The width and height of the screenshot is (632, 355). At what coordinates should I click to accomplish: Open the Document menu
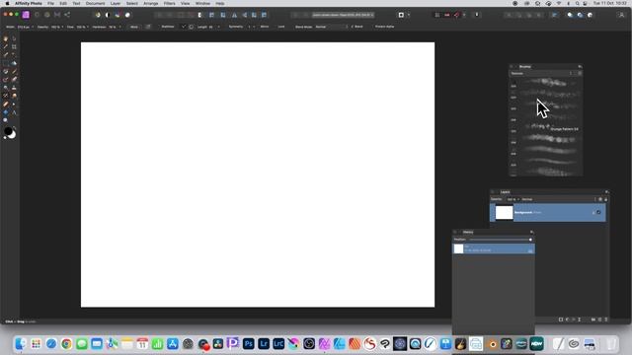pyautogui.click(x=95, y=3)
